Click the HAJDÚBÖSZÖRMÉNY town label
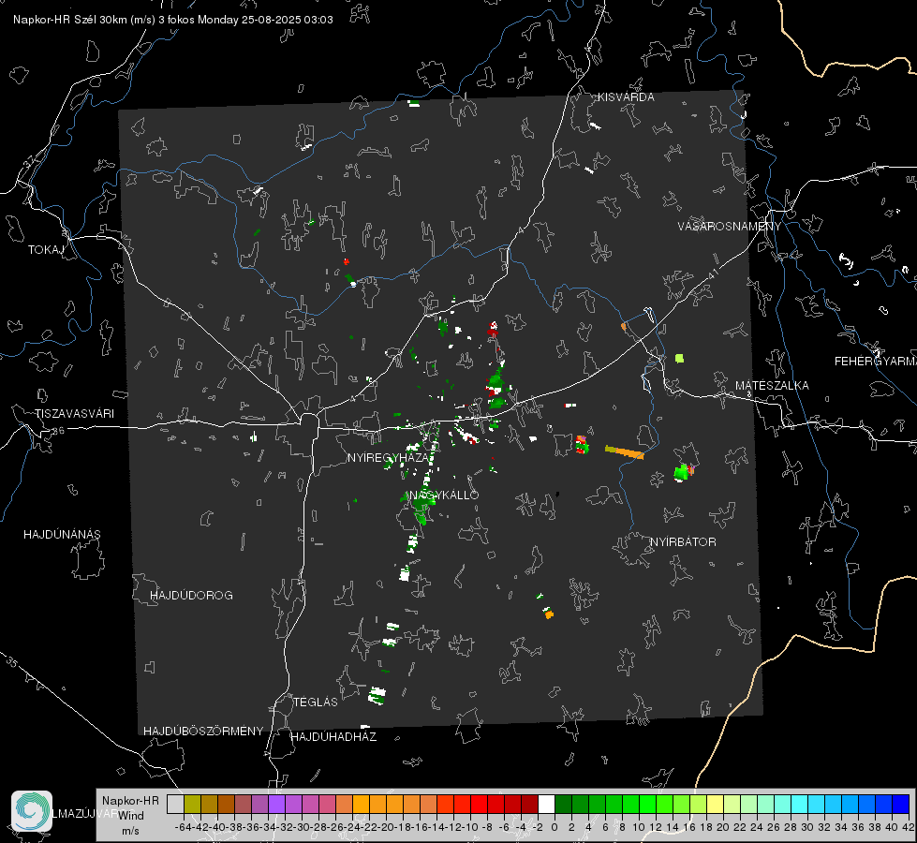Screen dimensions: 917x843 click(x=203, y=731)
